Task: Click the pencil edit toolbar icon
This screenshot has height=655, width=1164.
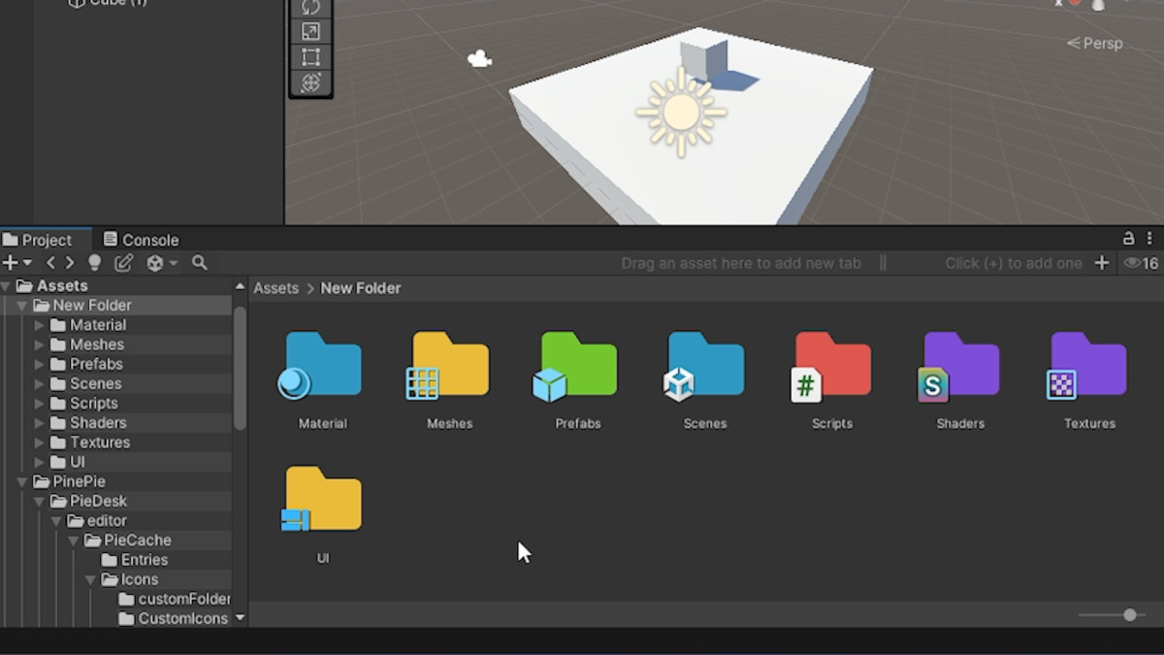Action: 124,263
